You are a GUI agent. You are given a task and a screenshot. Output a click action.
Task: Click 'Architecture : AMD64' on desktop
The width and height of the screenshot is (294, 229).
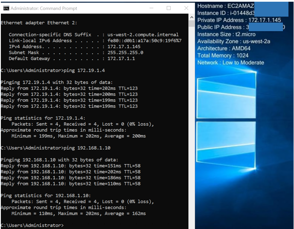224,48
